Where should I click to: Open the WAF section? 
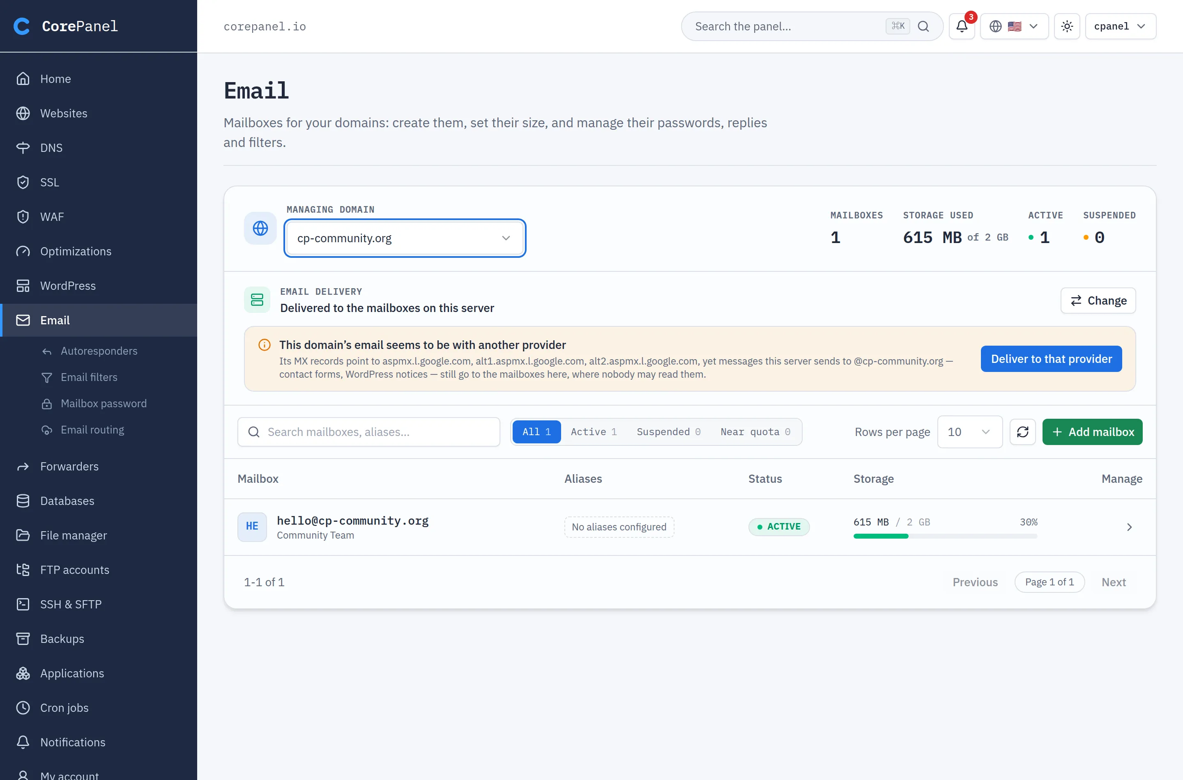click(99, 216)
